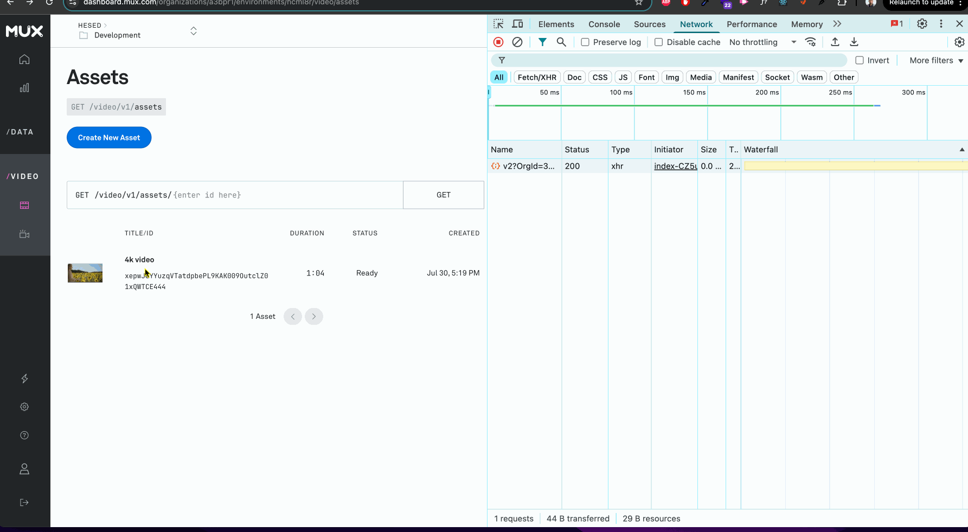This screenshot has width=968, height=532.
Task: Enable the Preserve log checkbox
Action: [585, 42]
